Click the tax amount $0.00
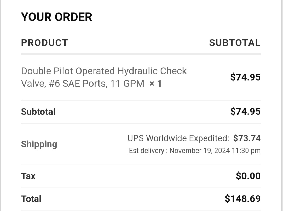 [x=248, y=176]
